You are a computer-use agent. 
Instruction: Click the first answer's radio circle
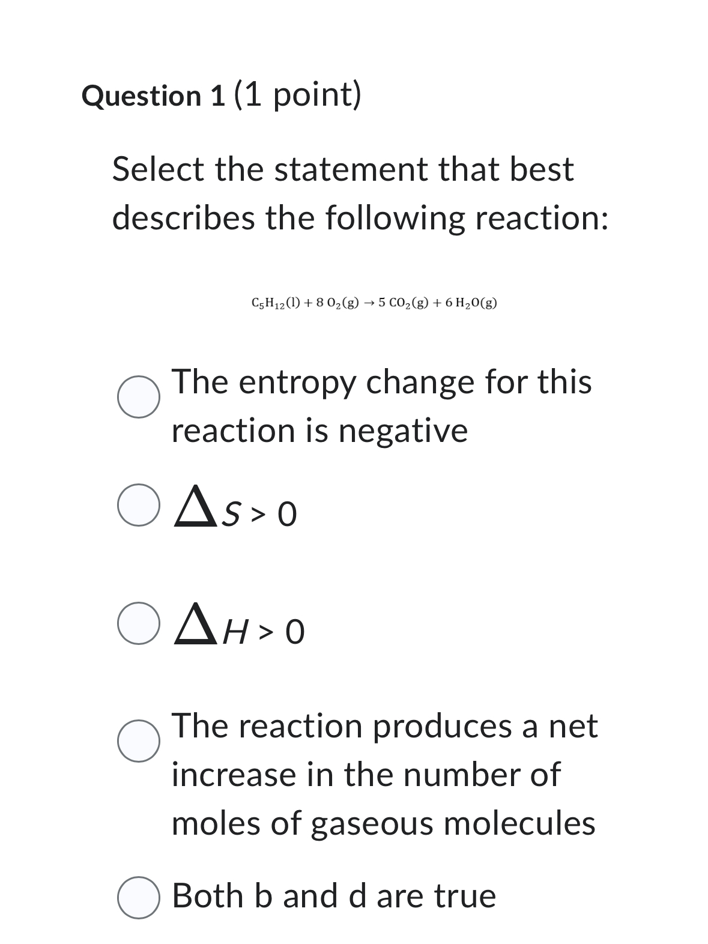[140, 398]
